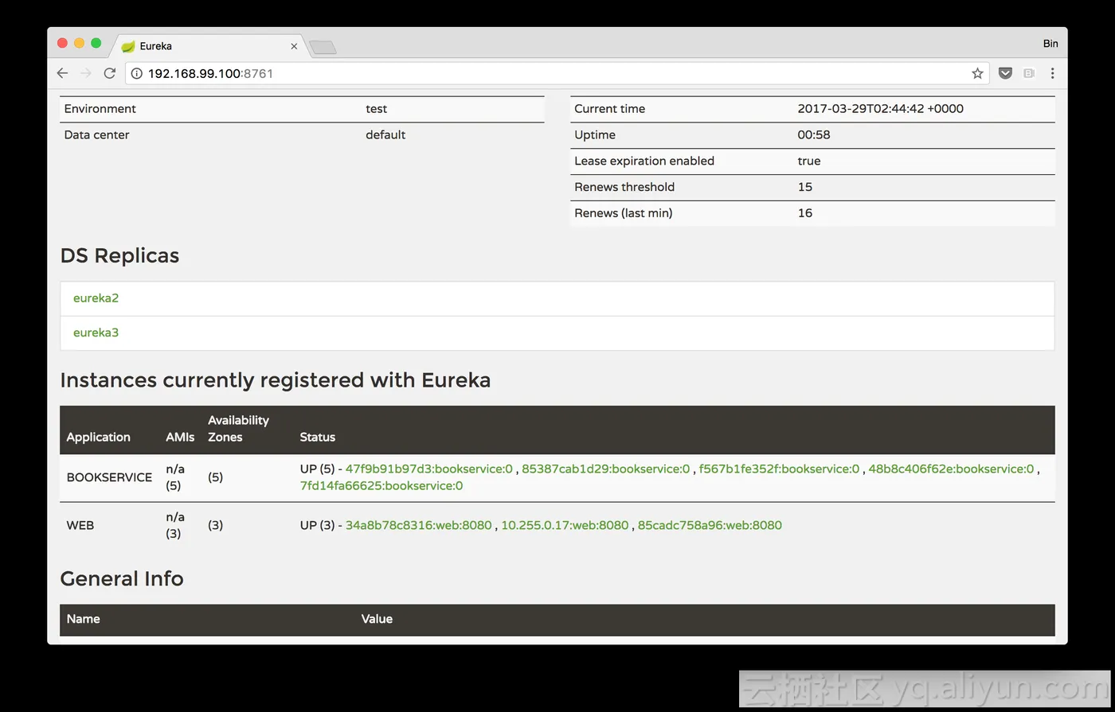Open instance 47f9b91b97d3:bookservice:0
The image size is (1115, 712).
[428, 469]
